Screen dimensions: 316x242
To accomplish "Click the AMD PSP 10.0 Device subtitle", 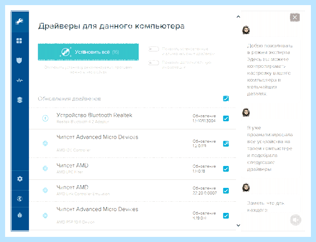I will [x=75, y=222].
